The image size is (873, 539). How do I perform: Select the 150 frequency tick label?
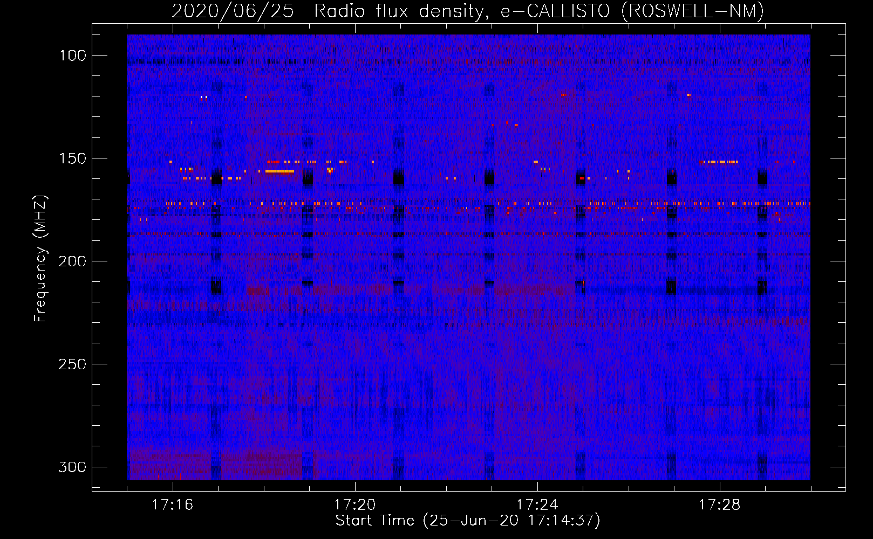coord(72,158)
